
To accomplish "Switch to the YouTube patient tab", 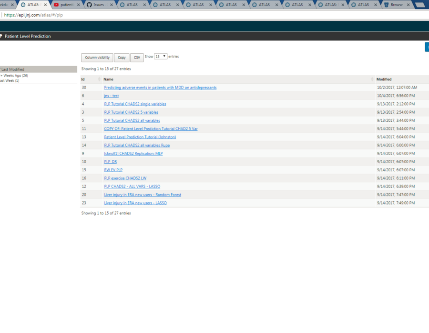I will 67,5.
